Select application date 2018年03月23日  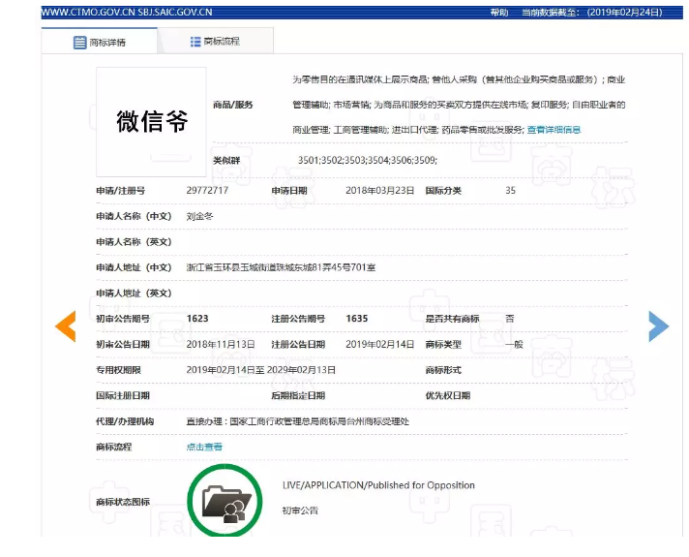point(379,190)
